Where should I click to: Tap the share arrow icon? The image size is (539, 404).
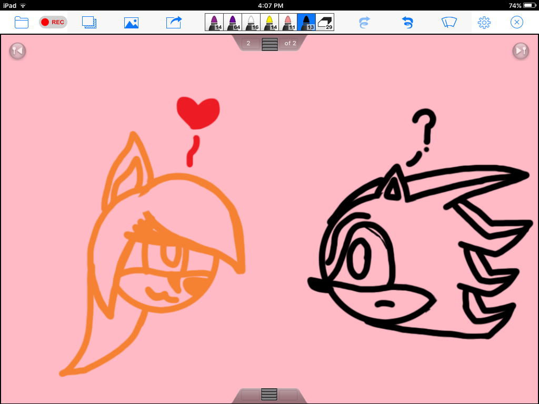click(174, 22)
